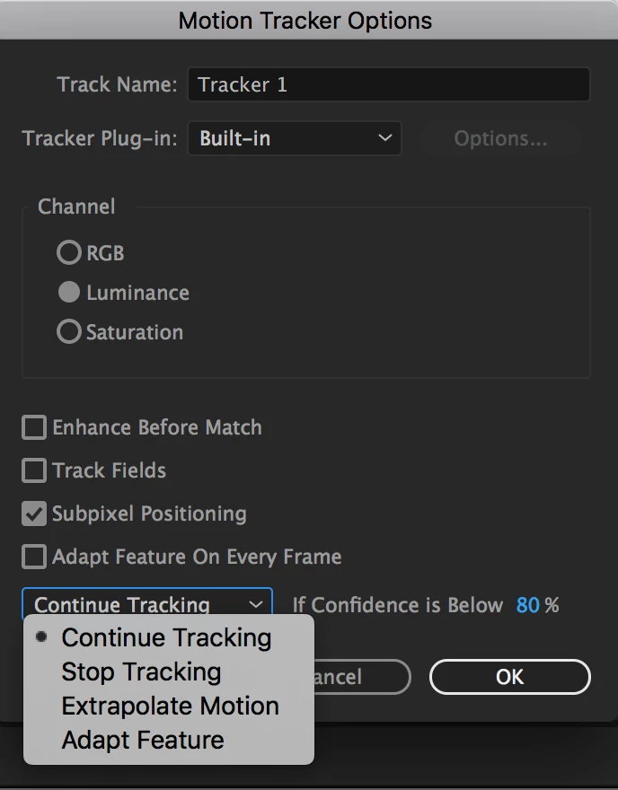Viewport: 618px width, 790px height.
Task: Disable Subpixel Positioning checkbox
Action: [34, 513]
